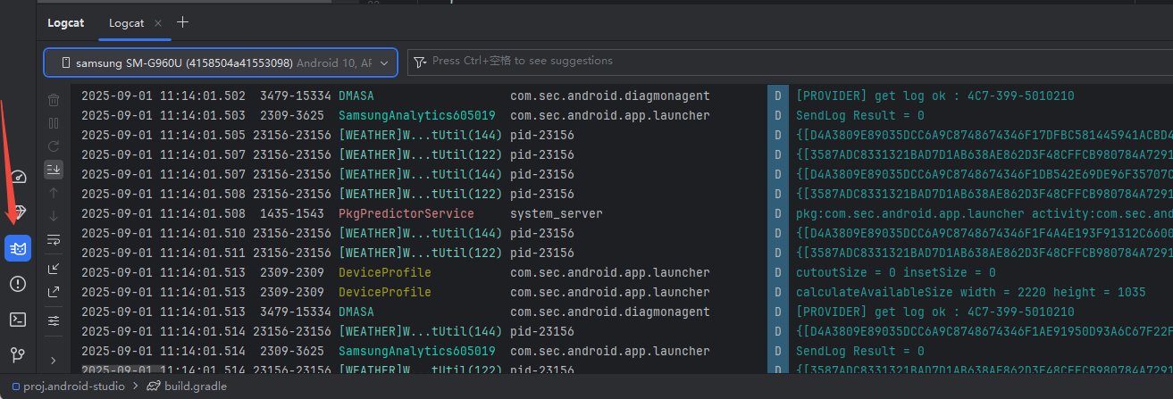Screen dimensions: 1173x399
Task: Open the Profiler gauge icon
Action: (18, 176)
